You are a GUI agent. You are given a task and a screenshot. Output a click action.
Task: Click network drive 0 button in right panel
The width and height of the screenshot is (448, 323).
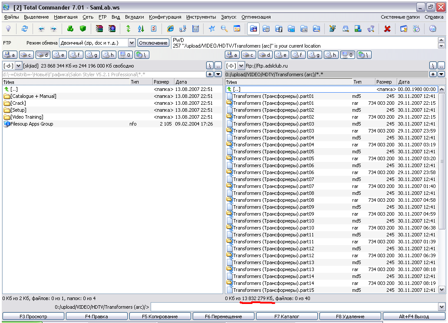click(348, 55)
